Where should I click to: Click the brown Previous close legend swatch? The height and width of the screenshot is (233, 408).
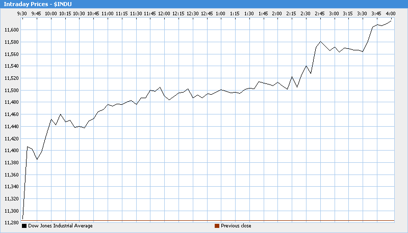coord(217,226)
